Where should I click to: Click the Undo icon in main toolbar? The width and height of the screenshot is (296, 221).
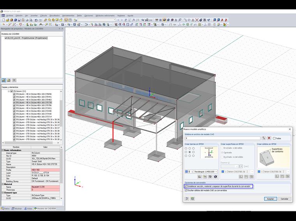click(x=35, y=20)
